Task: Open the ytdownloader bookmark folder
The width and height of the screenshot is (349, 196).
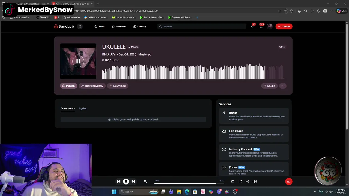Action: 71,17
